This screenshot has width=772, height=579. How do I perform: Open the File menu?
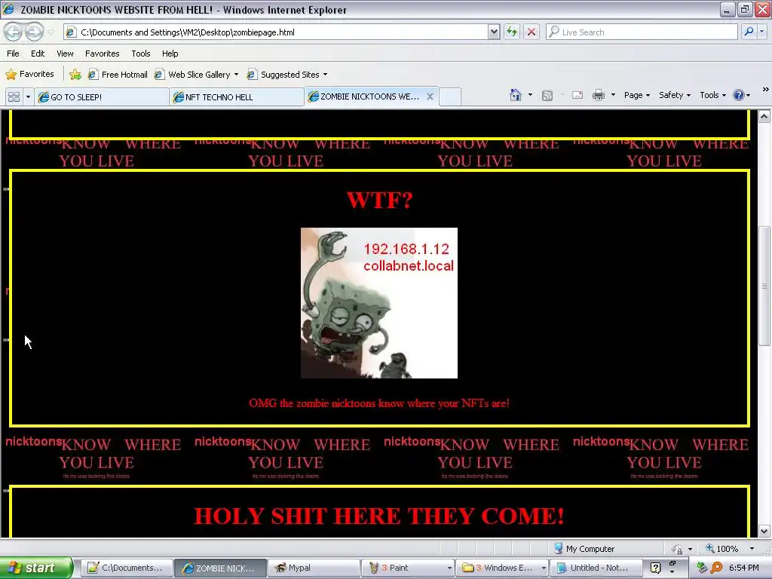[x=14, y=54]
